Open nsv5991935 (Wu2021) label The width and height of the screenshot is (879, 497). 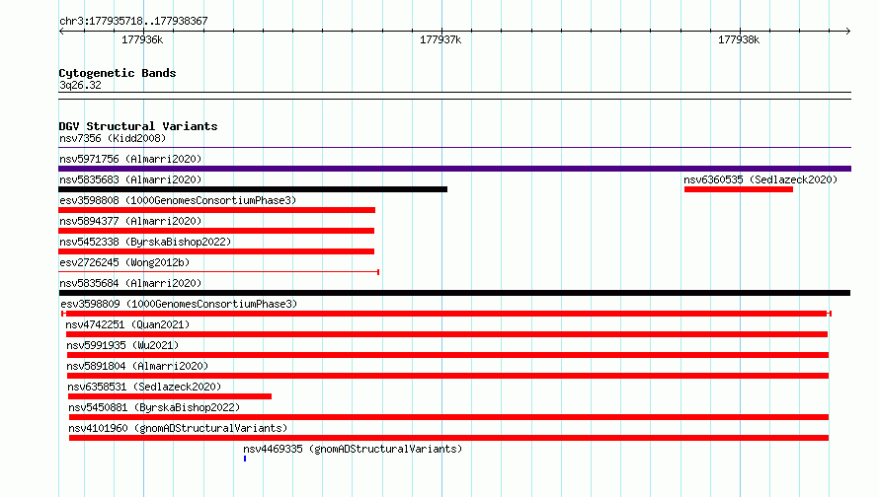coord(122,345)
